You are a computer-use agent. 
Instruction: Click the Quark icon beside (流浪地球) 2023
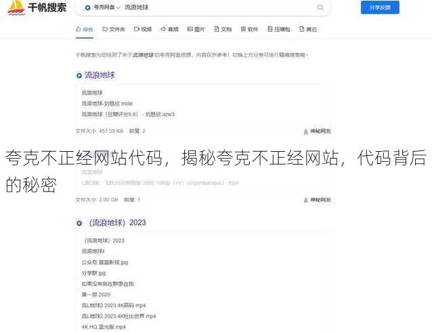click(79, 223)
